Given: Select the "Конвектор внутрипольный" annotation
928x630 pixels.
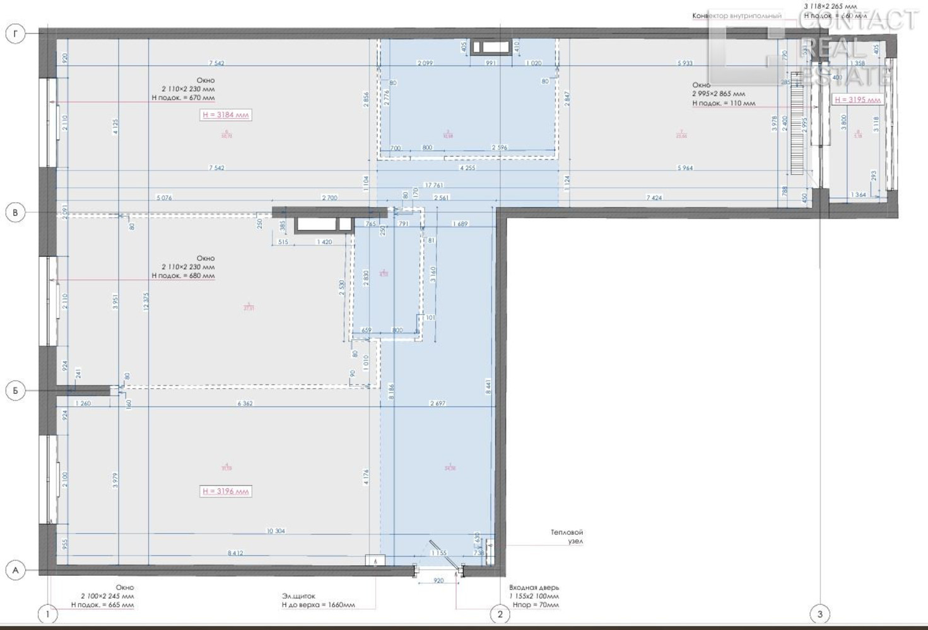Looking at the screenshot, I should 737,16.
